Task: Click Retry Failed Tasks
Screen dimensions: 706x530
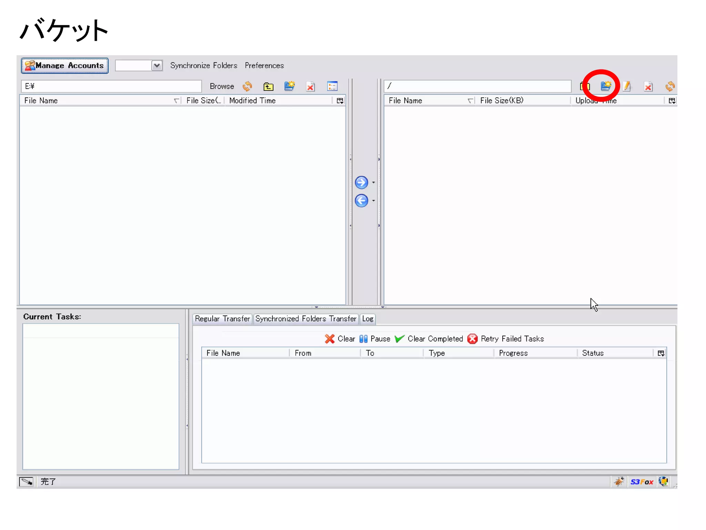Action: pyautogui.click(x=506, y=339)
